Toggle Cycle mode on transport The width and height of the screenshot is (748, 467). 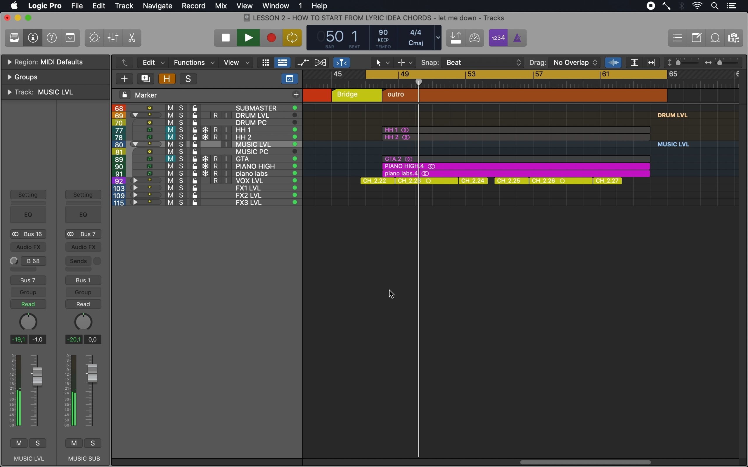pos(292,38)
